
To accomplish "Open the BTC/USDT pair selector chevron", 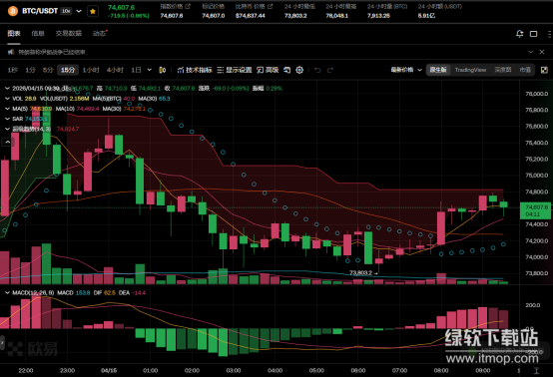I will click(x=79, y=11).
